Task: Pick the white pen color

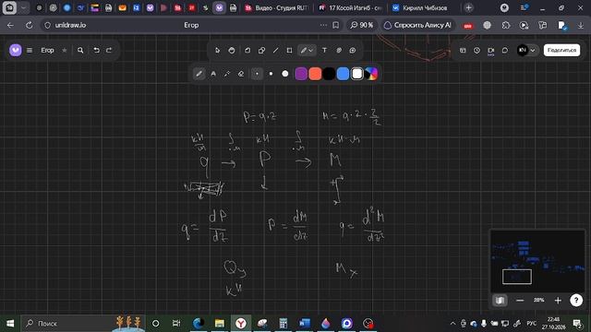Action: (x=357, y=74)
